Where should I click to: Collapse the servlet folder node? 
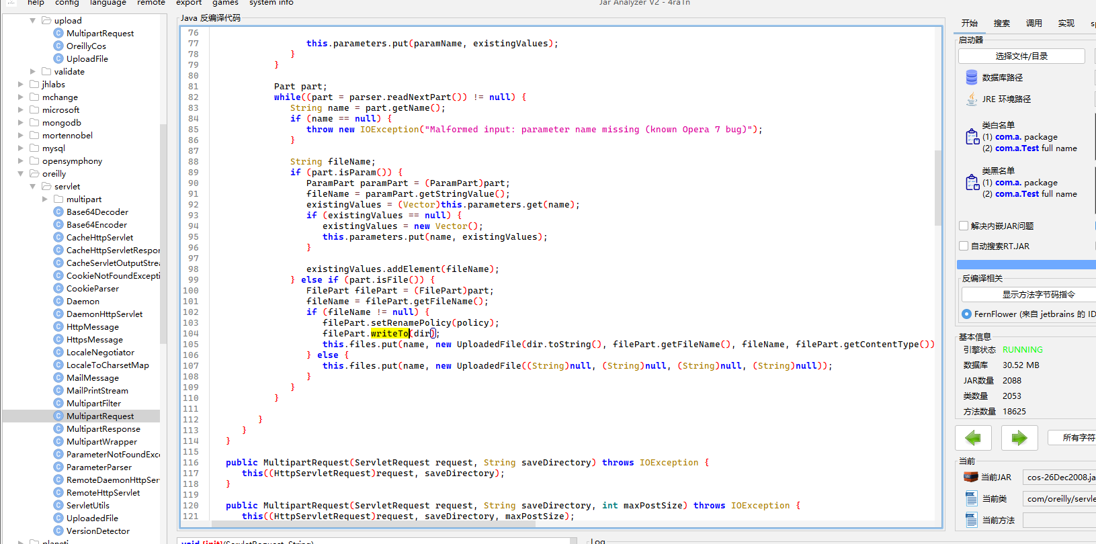pos(32,186)
